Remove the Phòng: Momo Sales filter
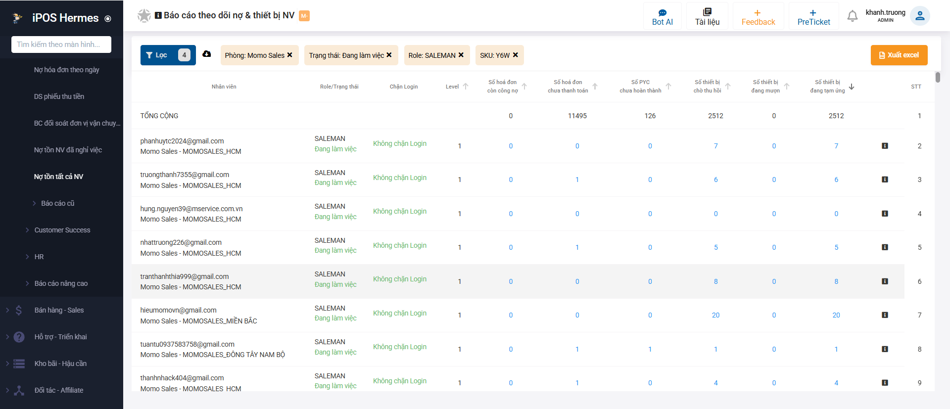Viewport: 950px width, 409px height. tap(290, 55)
